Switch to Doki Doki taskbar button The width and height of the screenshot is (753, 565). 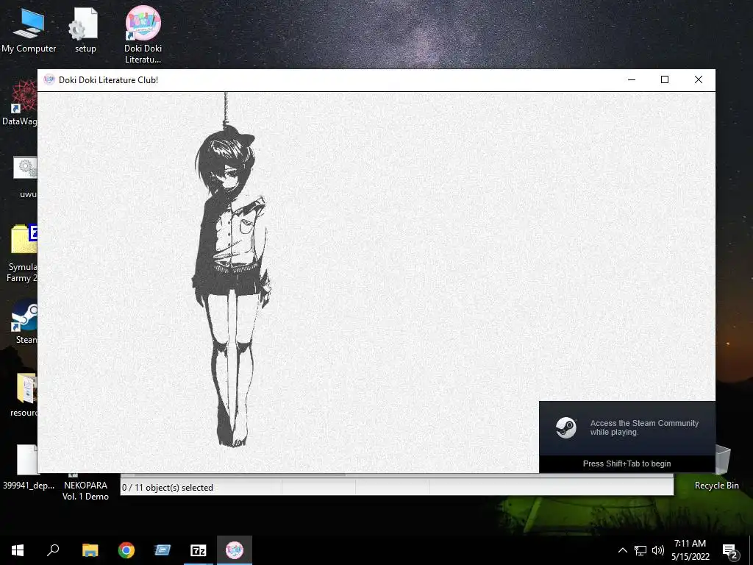pos(235,550)
